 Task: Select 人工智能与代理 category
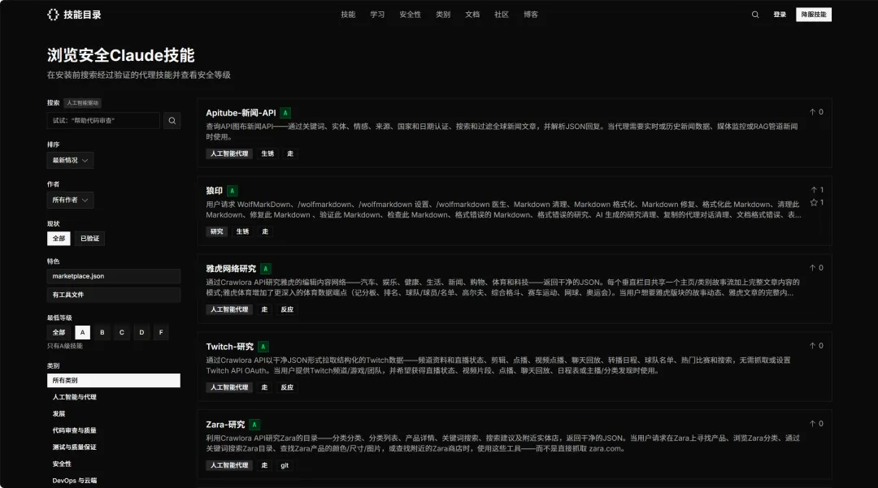(114, 397)
